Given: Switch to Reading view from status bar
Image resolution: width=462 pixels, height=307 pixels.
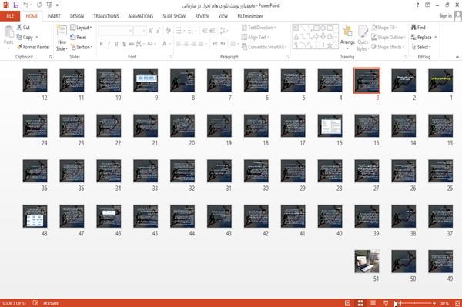Looking at the screenshot, I should (373, 303).
